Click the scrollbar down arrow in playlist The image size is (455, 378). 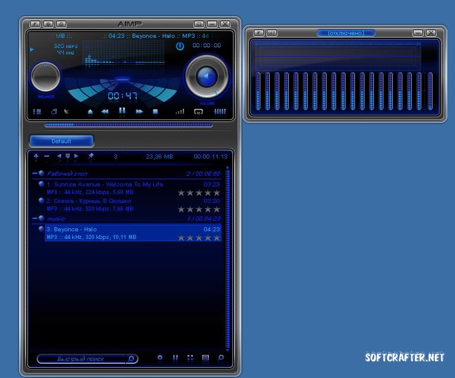(227, 350)
